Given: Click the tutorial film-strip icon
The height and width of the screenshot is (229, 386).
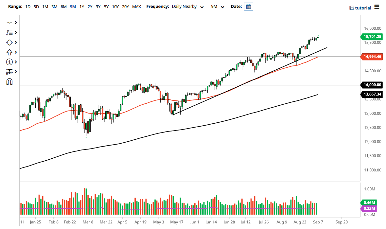Looking at the screenshot, I should pyautogui.click(x=352, y=7).
